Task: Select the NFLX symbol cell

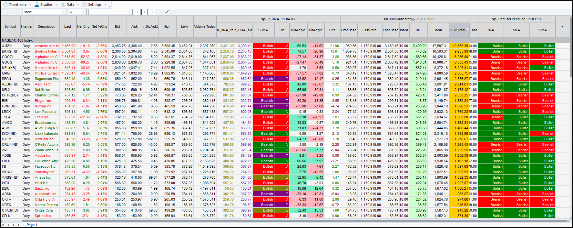Action: (x=10, y=90)
